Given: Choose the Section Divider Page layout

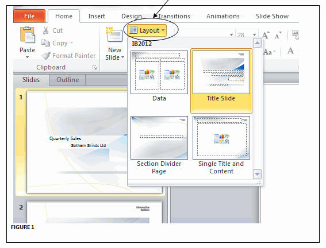Looking at the screenshot, I should point(159,138).
